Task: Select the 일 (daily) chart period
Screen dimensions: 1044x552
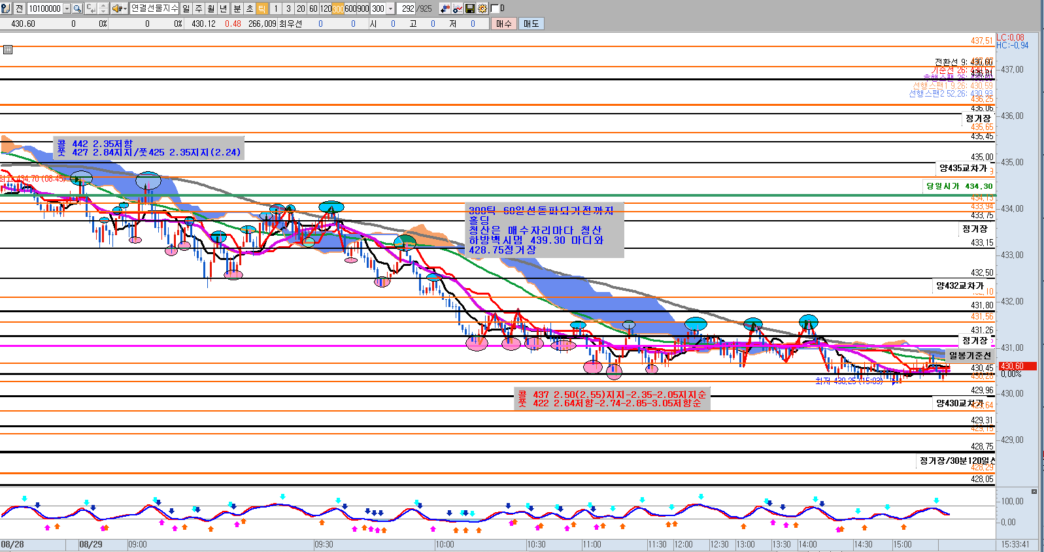Action: coord(186,8)
